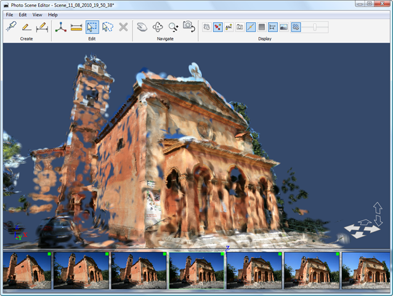Toggle the mesh grid display button
393x296 pixels.
point(262,27)
